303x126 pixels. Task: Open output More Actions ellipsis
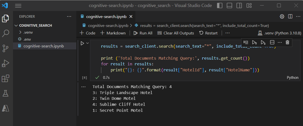(x=84, y=87)
